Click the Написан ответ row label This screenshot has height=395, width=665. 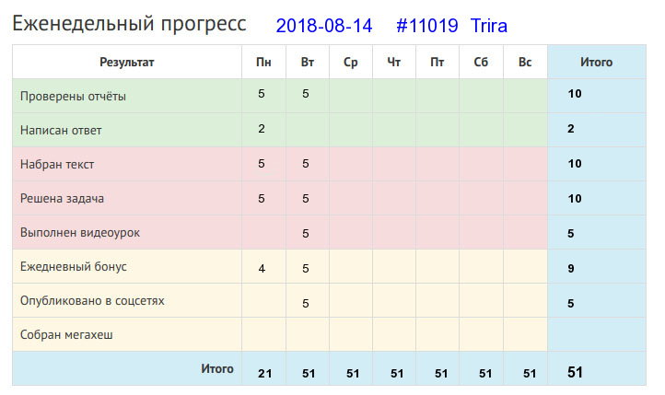point(61,130)
